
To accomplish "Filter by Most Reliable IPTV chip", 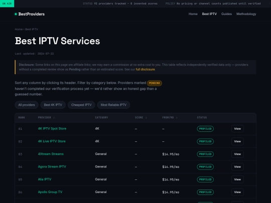I will 113,105.
